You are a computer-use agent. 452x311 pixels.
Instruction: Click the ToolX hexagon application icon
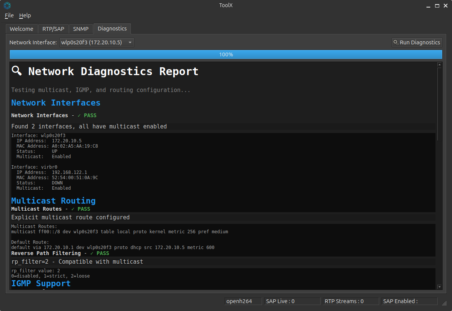pyautogui.click(x=8, y=5)
